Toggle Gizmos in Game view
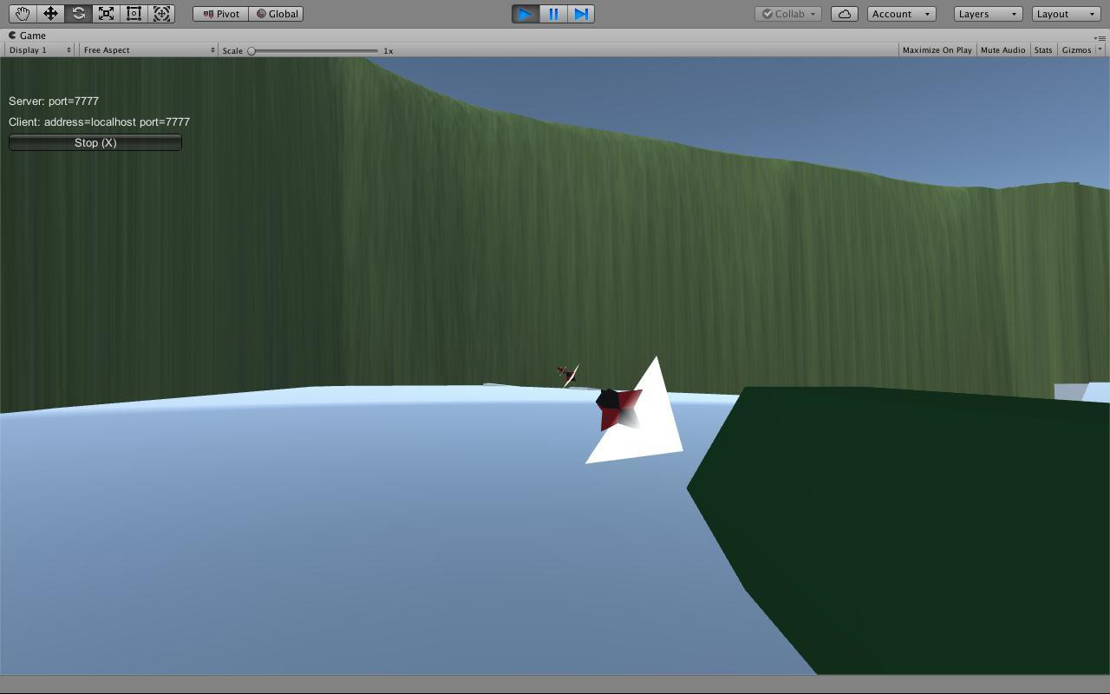Image resolution: width=1110 pixels, height=694 pixels. click(x=1076, y=50)
